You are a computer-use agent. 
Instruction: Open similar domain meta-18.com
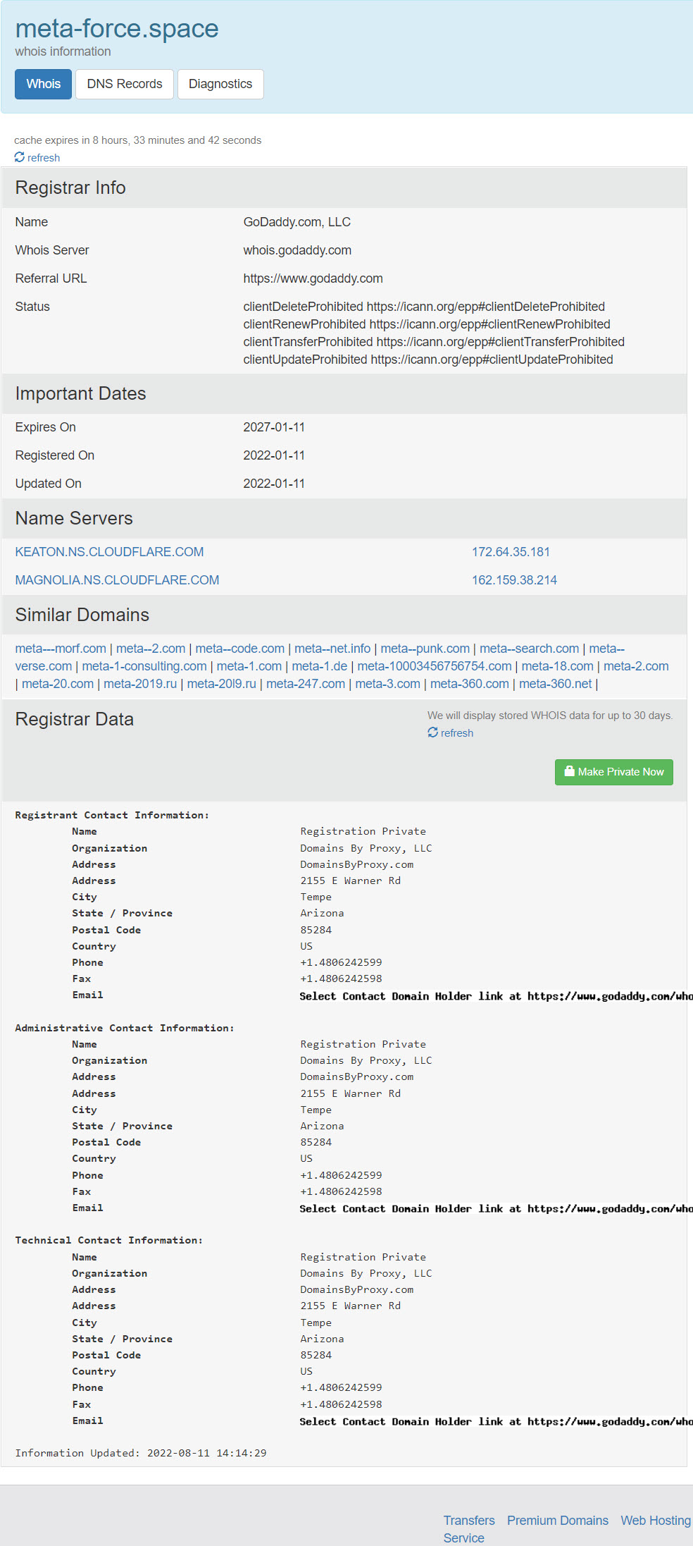coord(558,666)
